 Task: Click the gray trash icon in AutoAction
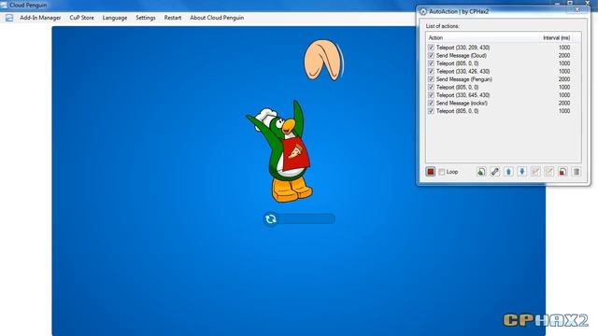[x=577, y=172]
